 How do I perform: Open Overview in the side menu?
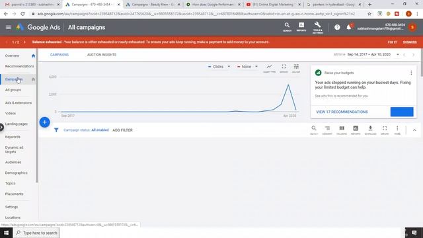[12, 56]
